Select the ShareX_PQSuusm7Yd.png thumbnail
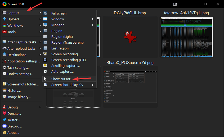 [x=130, y=86]
